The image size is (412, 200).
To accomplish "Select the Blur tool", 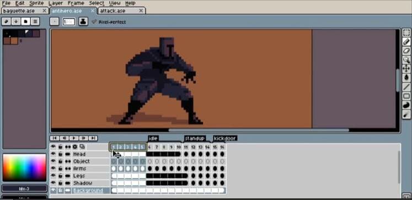I will point(406,114).
